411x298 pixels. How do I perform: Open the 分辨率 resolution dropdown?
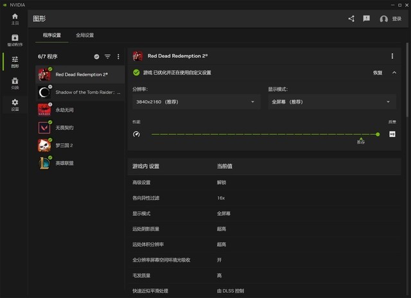197,101
